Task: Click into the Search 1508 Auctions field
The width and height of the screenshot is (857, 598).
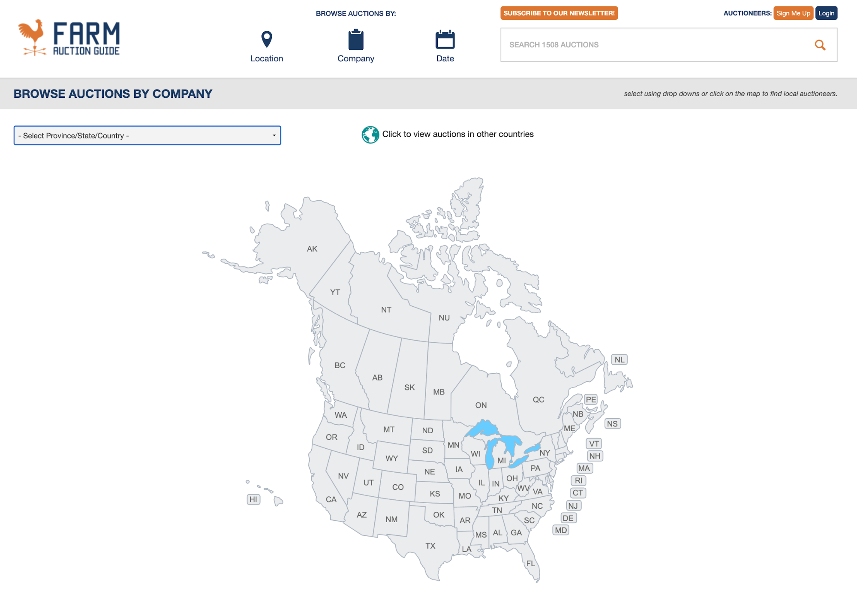Action: coord(656,45)
